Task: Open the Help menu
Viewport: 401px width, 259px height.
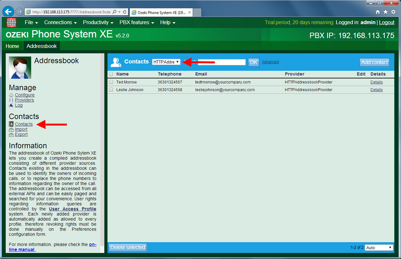Action: pyautogui.click(x=168, y=23)
